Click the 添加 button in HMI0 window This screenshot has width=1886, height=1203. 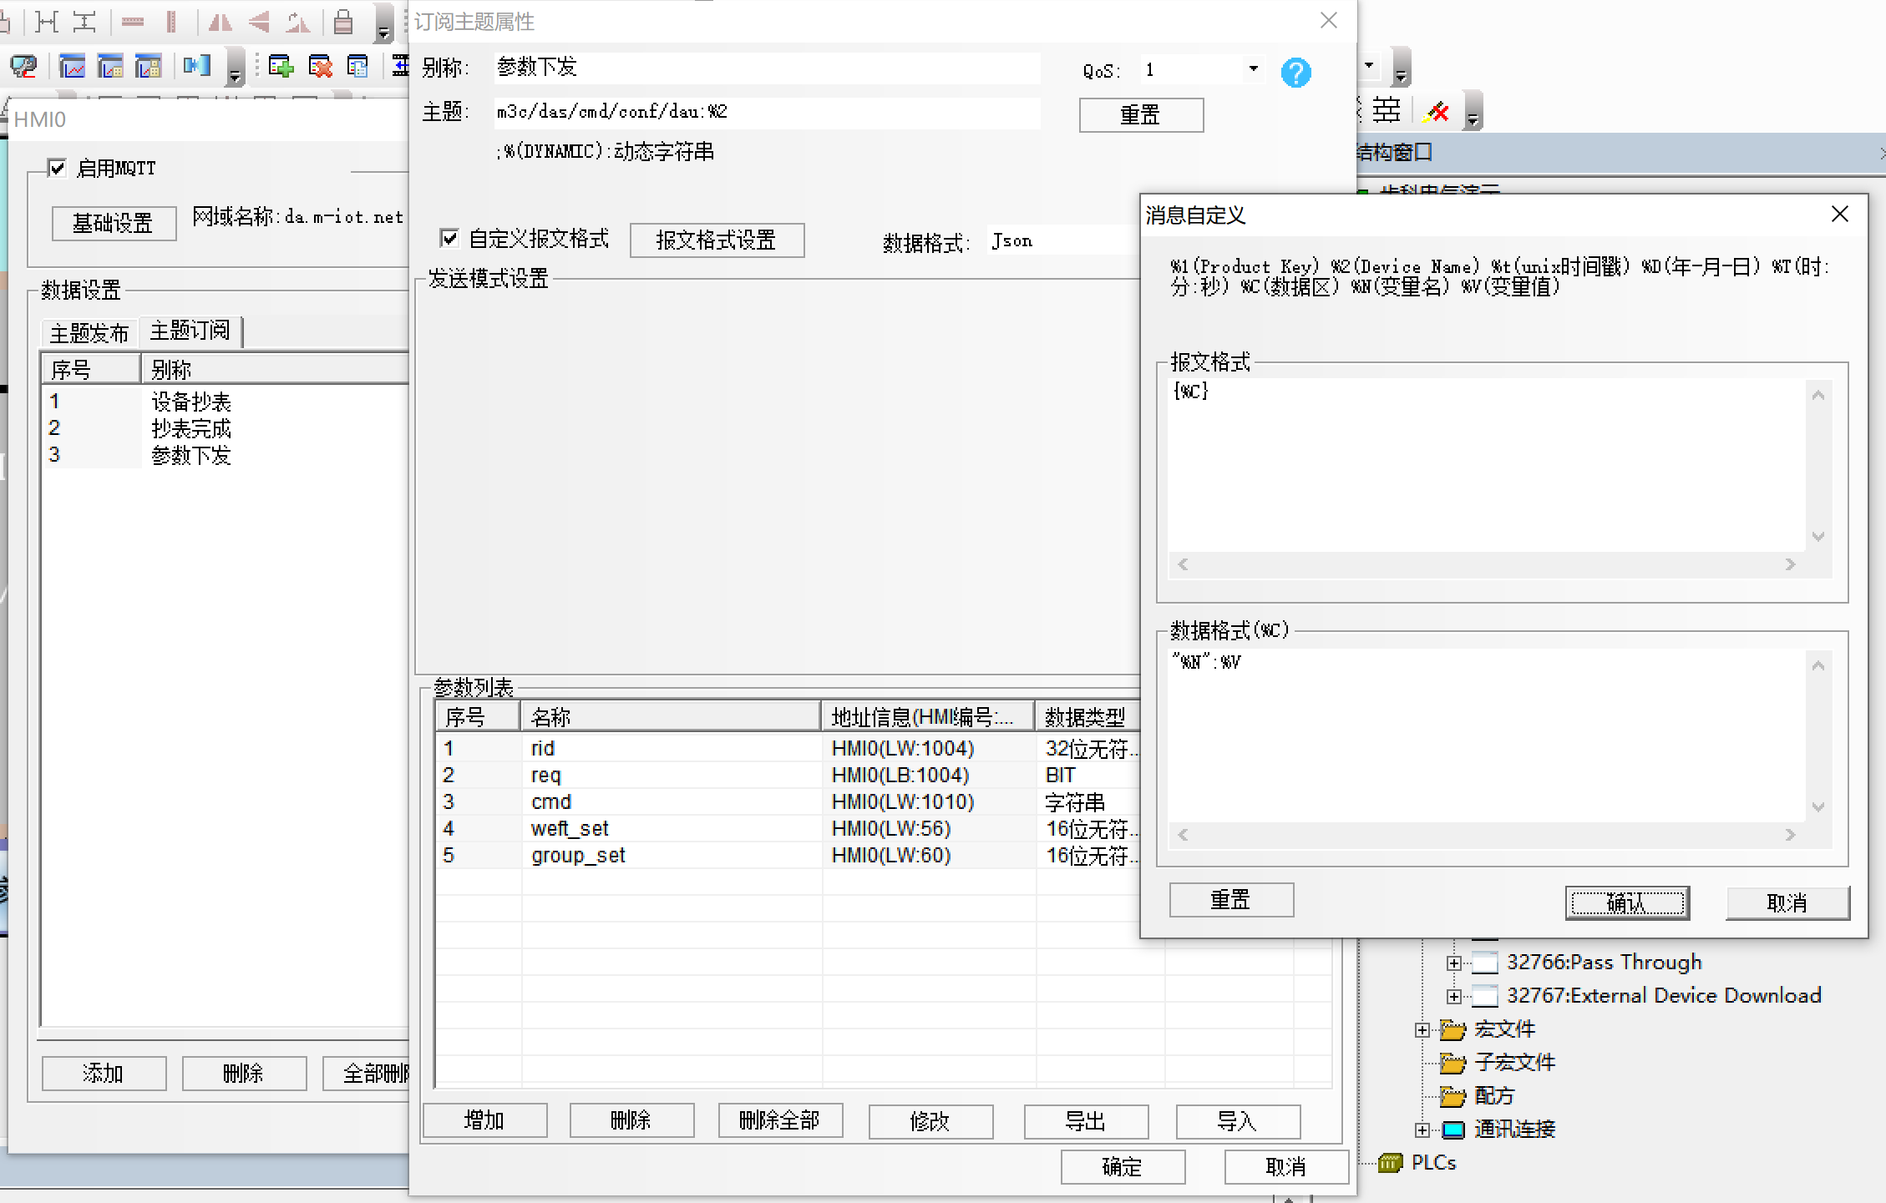coord(104,1074)
